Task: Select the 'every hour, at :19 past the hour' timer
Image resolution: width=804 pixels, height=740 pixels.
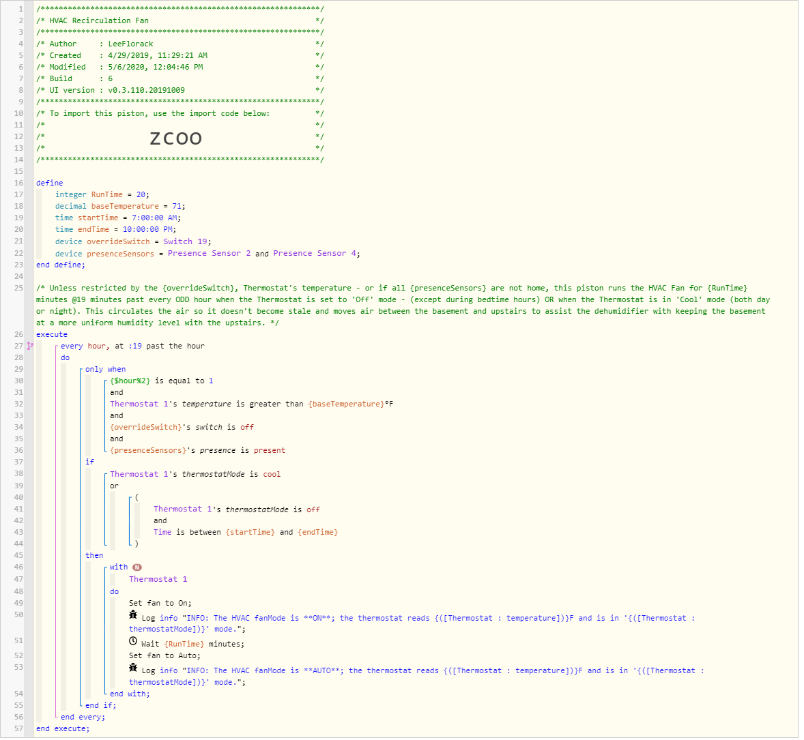Action: tap(133, 346)
